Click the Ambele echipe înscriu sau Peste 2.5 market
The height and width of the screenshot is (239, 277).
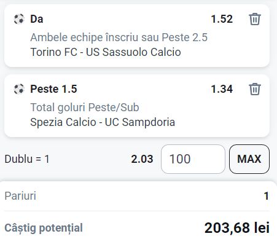(119, 37)
